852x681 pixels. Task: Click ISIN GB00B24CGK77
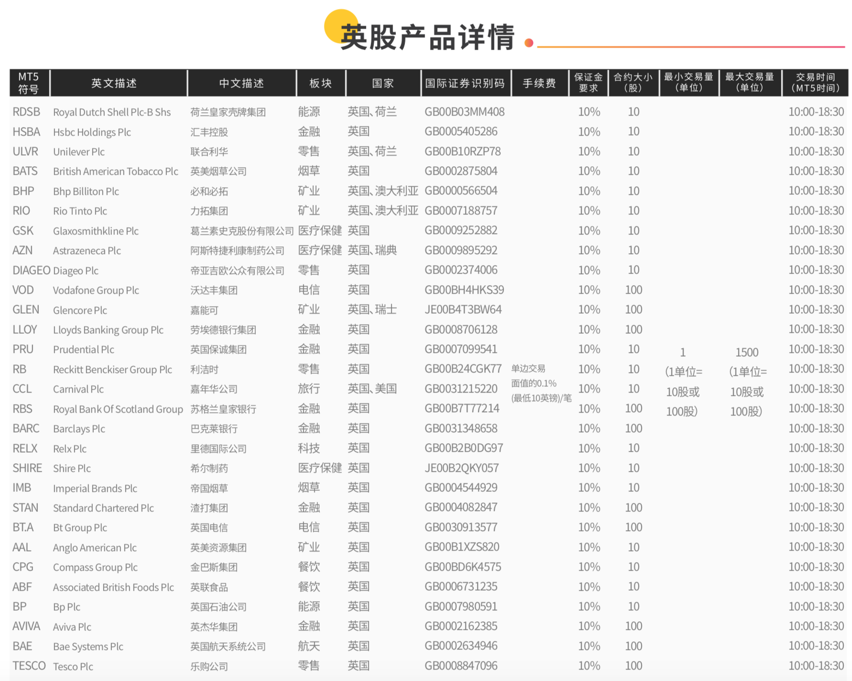(463, 369)
